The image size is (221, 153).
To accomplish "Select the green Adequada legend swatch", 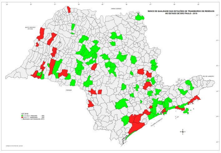I will 22,116.
